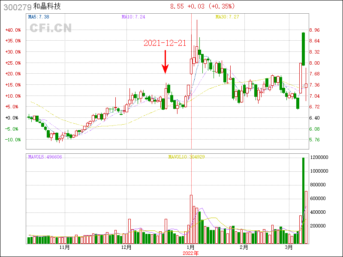Select the 7.04 price label
The width and height of the screenshot is (343, 257).
(315, 96)
